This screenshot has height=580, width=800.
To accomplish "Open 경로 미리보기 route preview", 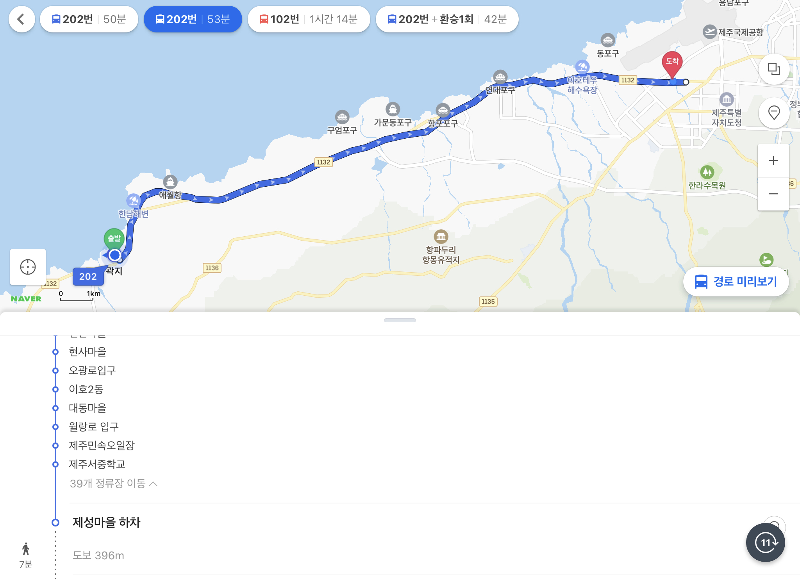I will click(736, 282).
